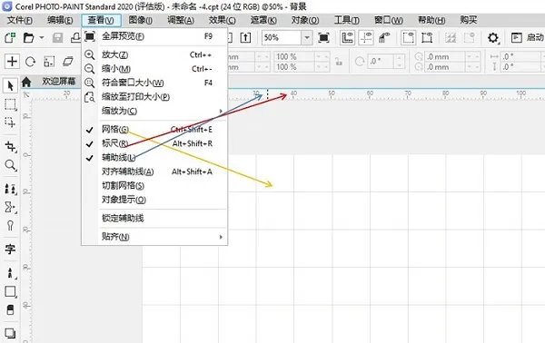Click the Open folder icon
Viewport: 545px width, 343px height.
click(x=28, y=37)
